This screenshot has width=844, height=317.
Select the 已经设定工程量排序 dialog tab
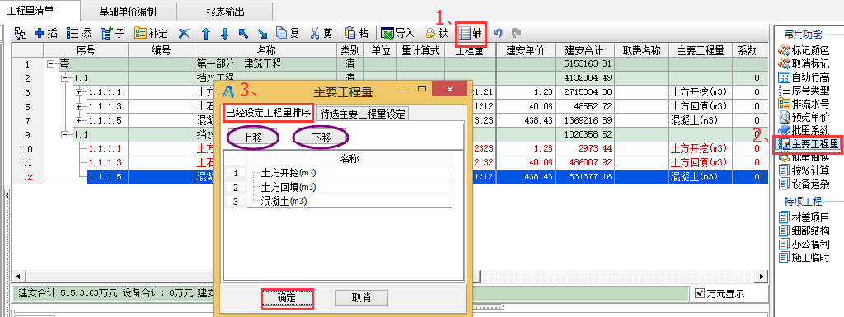(x=268, y=113)
